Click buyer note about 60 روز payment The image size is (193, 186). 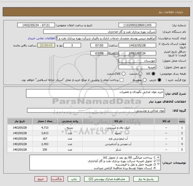pyautogui.click(x=129, y=157)
